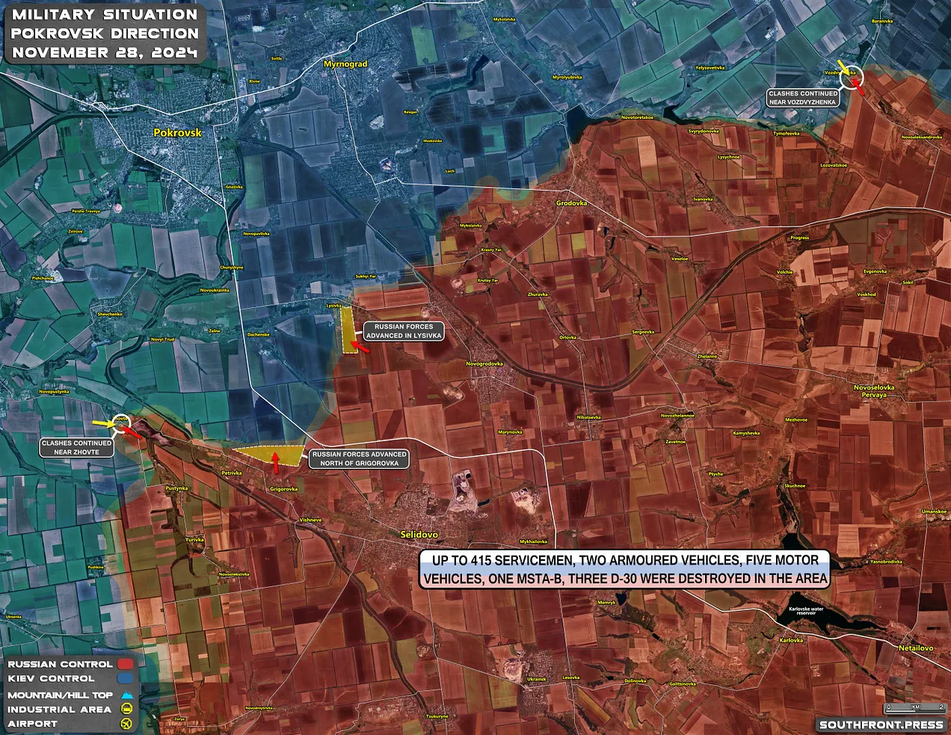
Task: Click the Pokrovsk city label
Action: click(x=177, y=132)
